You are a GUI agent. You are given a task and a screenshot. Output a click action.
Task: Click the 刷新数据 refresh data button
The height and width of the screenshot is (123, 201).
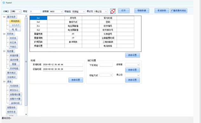(x=142, y=10)
